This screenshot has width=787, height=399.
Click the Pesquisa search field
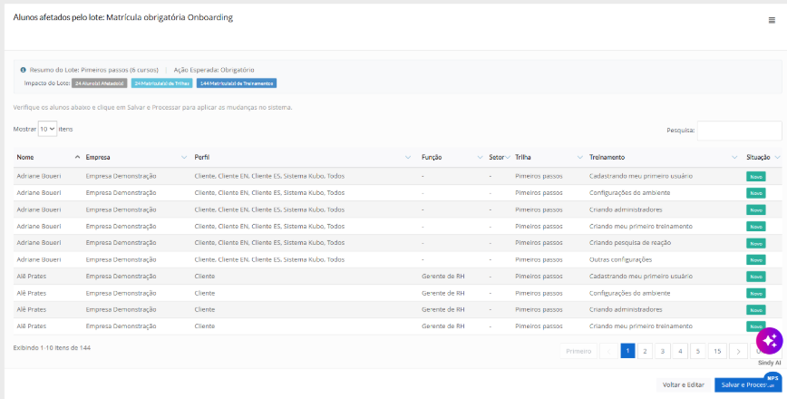pyautogui.click(x=739, y=131)
